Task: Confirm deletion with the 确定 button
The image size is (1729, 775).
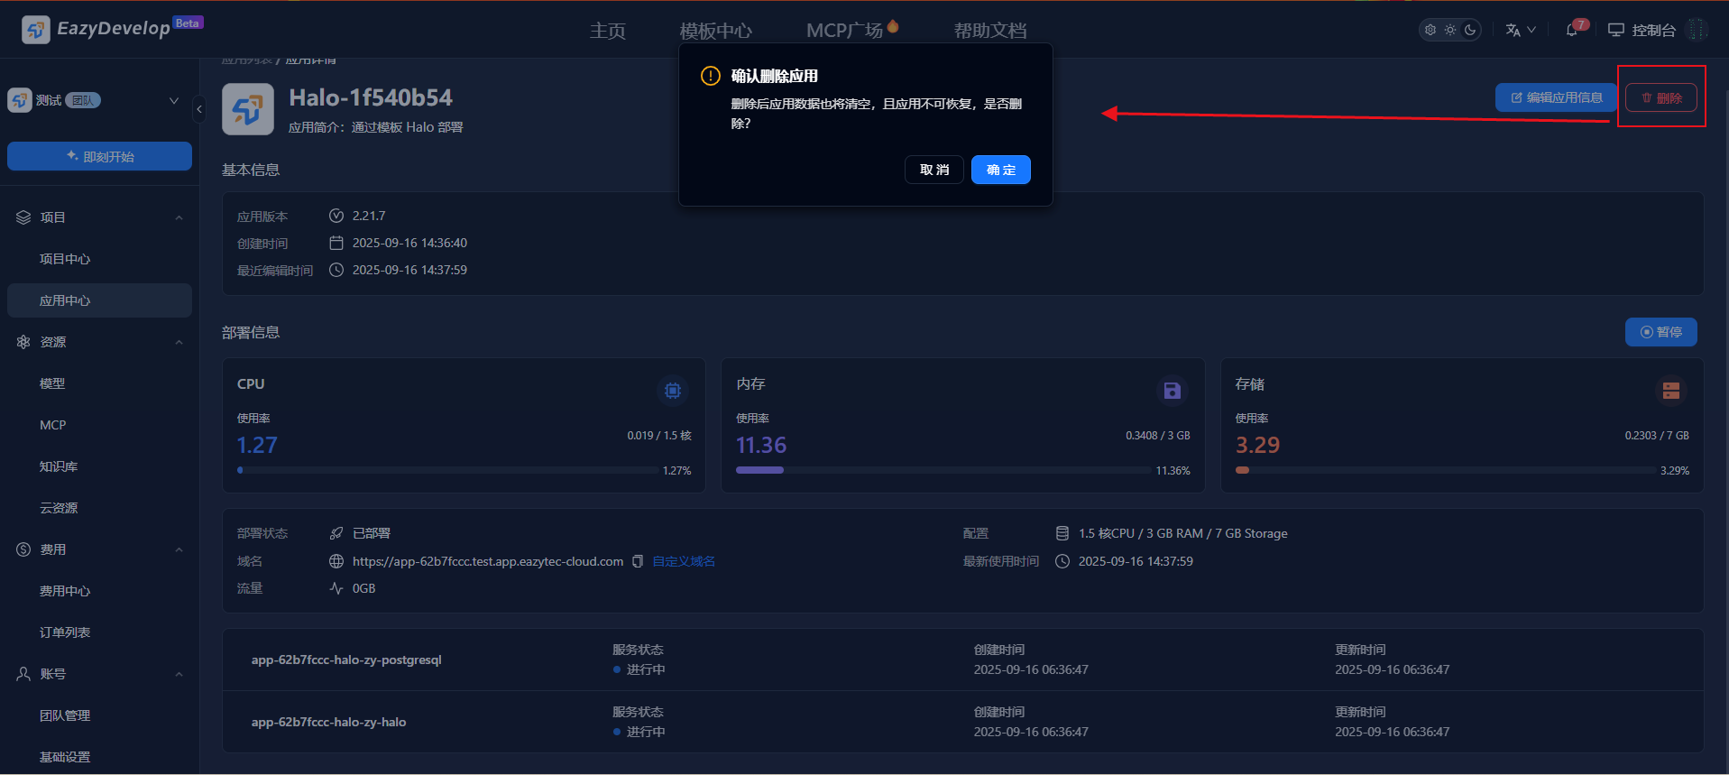Action: click(1000, 170)
